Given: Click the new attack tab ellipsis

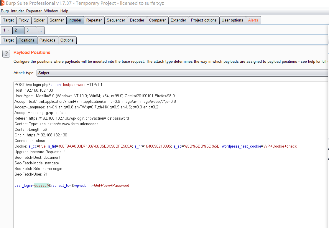Looking at the screenshot, I should coord(40,30).
